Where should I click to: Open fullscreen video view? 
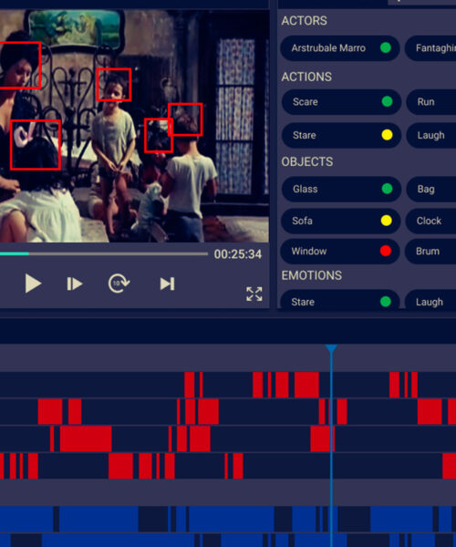point(254,294)
